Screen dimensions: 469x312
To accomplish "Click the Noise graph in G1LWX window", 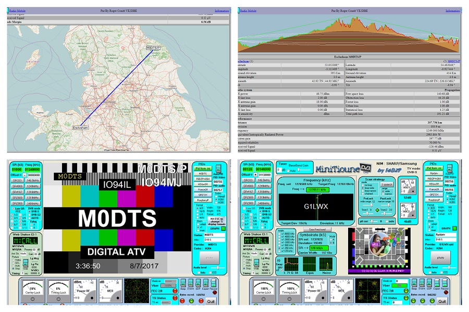I will pyautogui.click(x=327, y=264).
